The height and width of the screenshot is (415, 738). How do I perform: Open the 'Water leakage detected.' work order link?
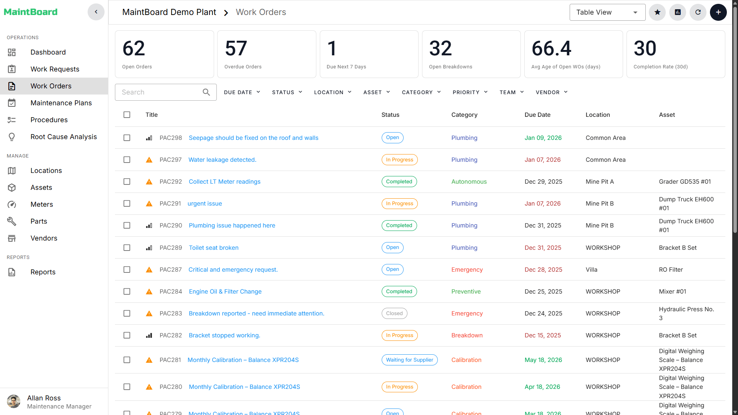pyautogui.click(x=222, y=160)
